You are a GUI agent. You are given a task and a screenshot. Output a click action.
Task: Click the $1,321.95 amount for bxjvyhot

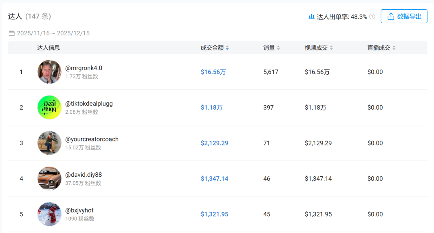click(x=215, y=214)
